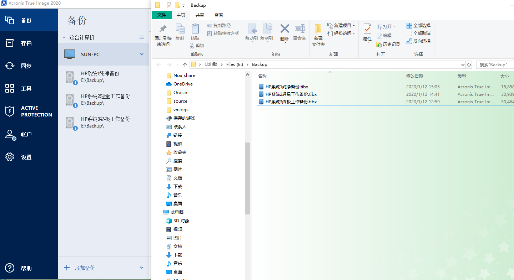Switch to the Share (共享) ribbon tab

[200, 15]
